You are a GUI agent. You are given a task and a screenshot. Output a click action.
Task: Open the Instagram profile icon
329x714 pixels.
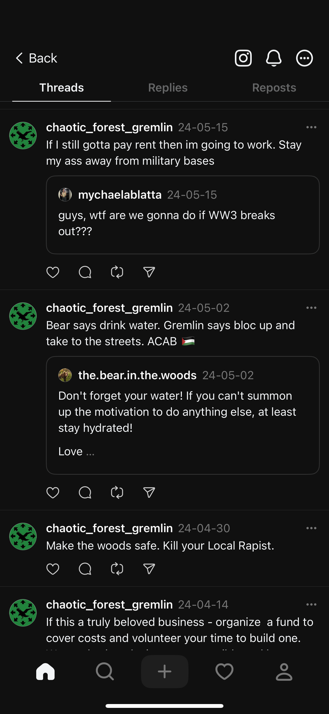click(x=243, y=58)
